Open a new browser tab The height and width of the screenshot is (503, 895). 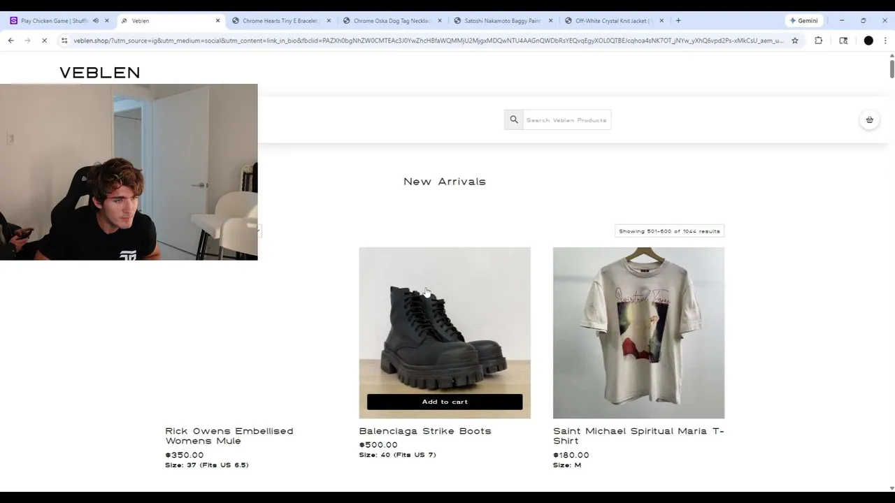coord(678,21)
